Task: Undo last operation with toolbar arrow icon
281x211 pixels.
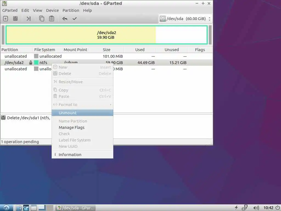Action: pyautogui.click(x=65, y=19)
